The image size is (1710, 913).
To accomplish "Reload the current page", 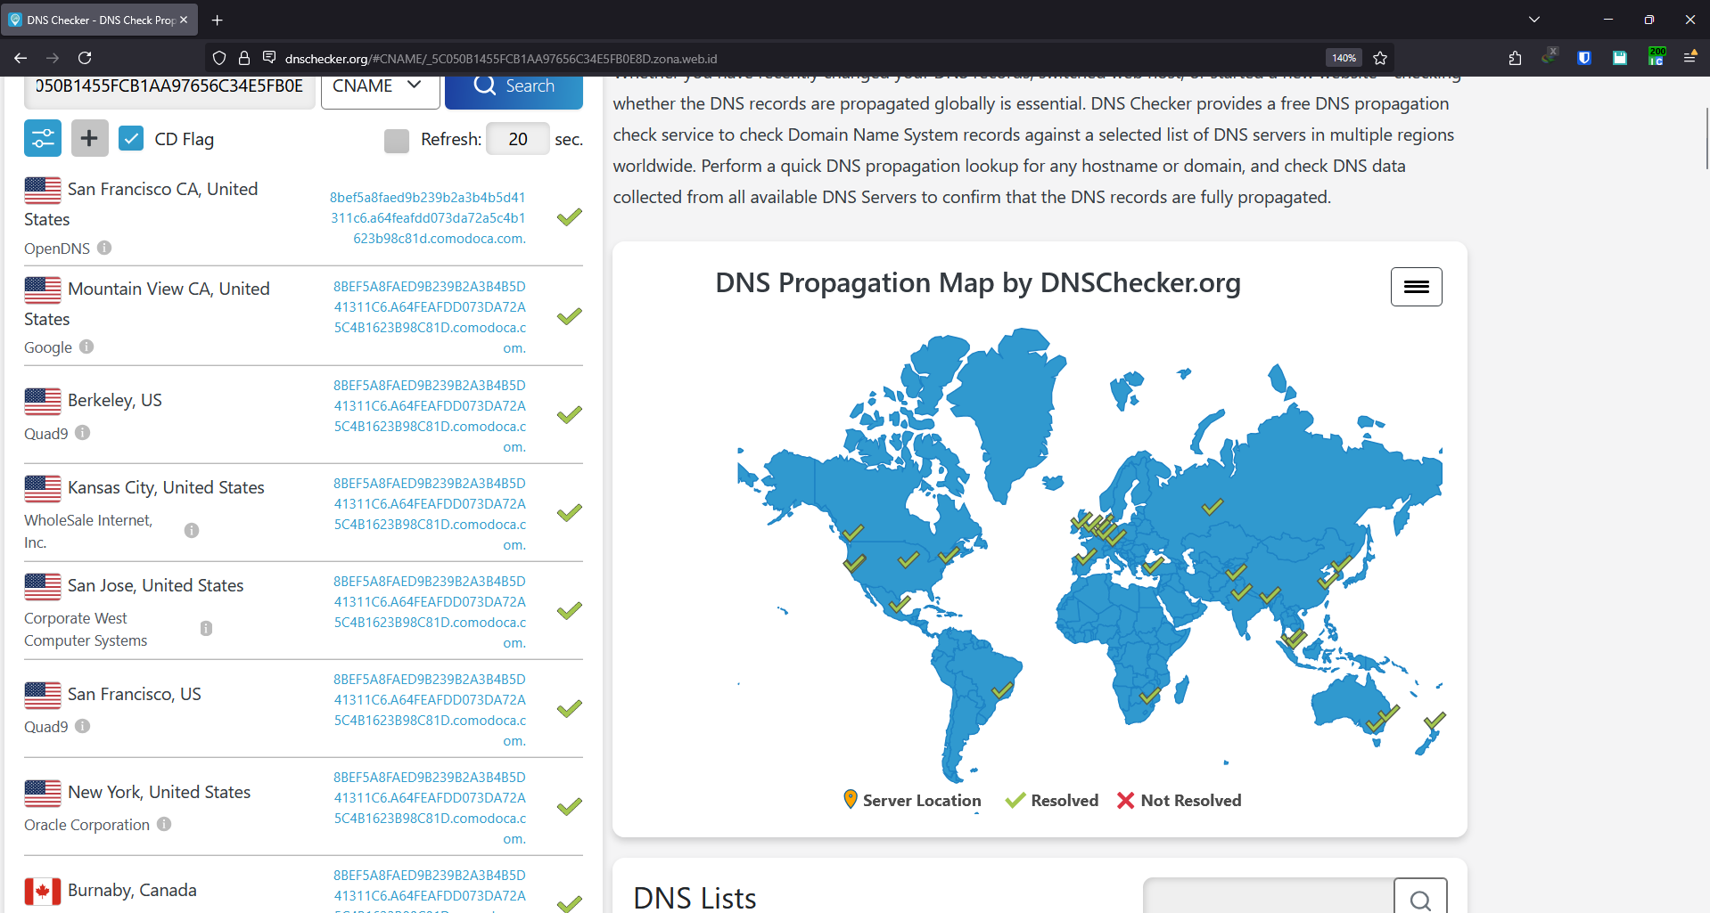I will [85, 58].
